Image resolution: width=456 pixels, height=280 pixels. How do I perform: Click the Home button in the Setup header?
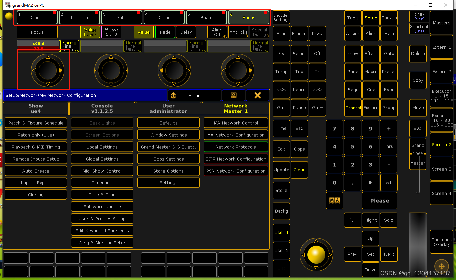195,95
